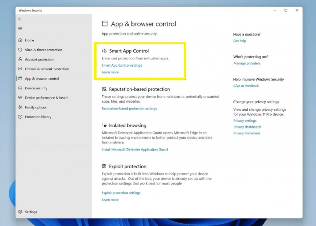
Task: Open Smart App Control settings link
Action: click(x=122, y=65)
